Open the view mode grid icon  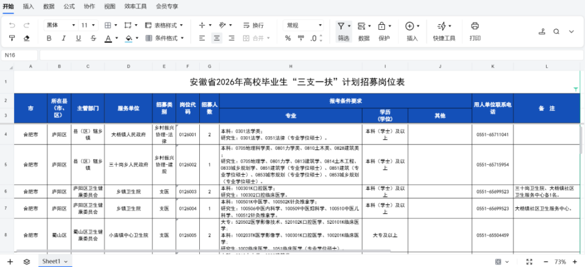pyautogui.click(x=498, y=262)
